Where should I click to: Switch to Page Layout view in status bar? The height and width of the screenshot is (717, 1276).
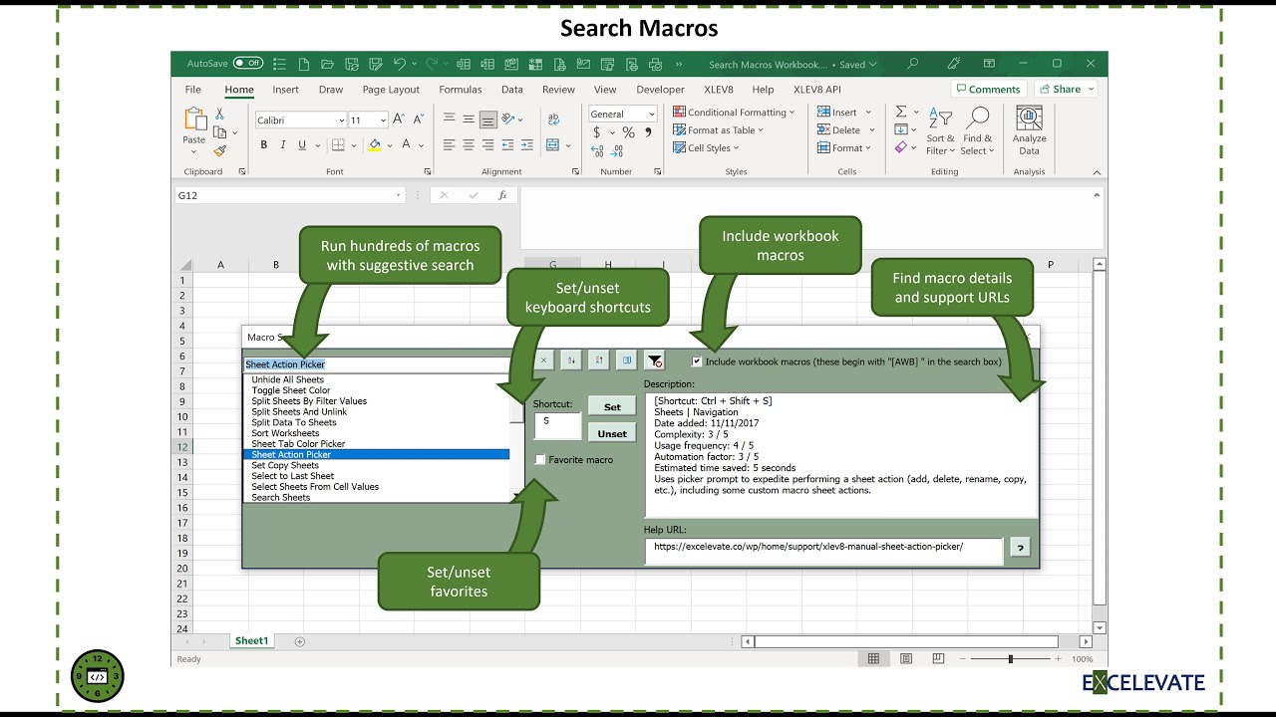pyautogui.click(x=906, y=658)
